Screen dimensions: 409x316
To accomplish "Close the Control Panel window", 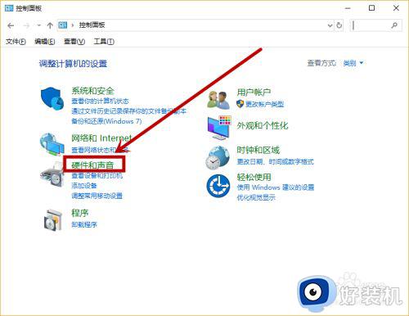I will (x=396, y=8).
